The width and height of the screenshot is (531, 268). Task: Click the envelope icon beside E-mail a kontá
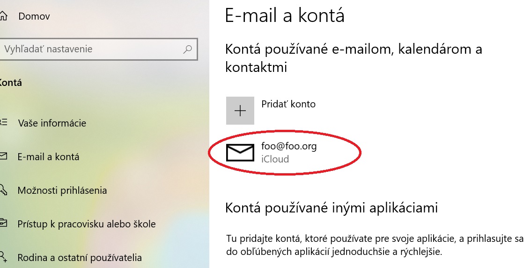(x=3, y=156)
